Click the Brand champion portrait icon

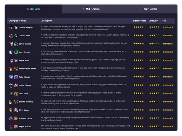pyautogui.click(x=16, y=69)
